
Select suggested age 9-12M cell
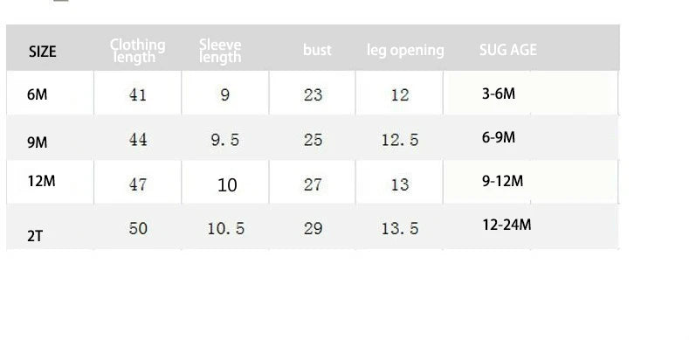(502, 181)
